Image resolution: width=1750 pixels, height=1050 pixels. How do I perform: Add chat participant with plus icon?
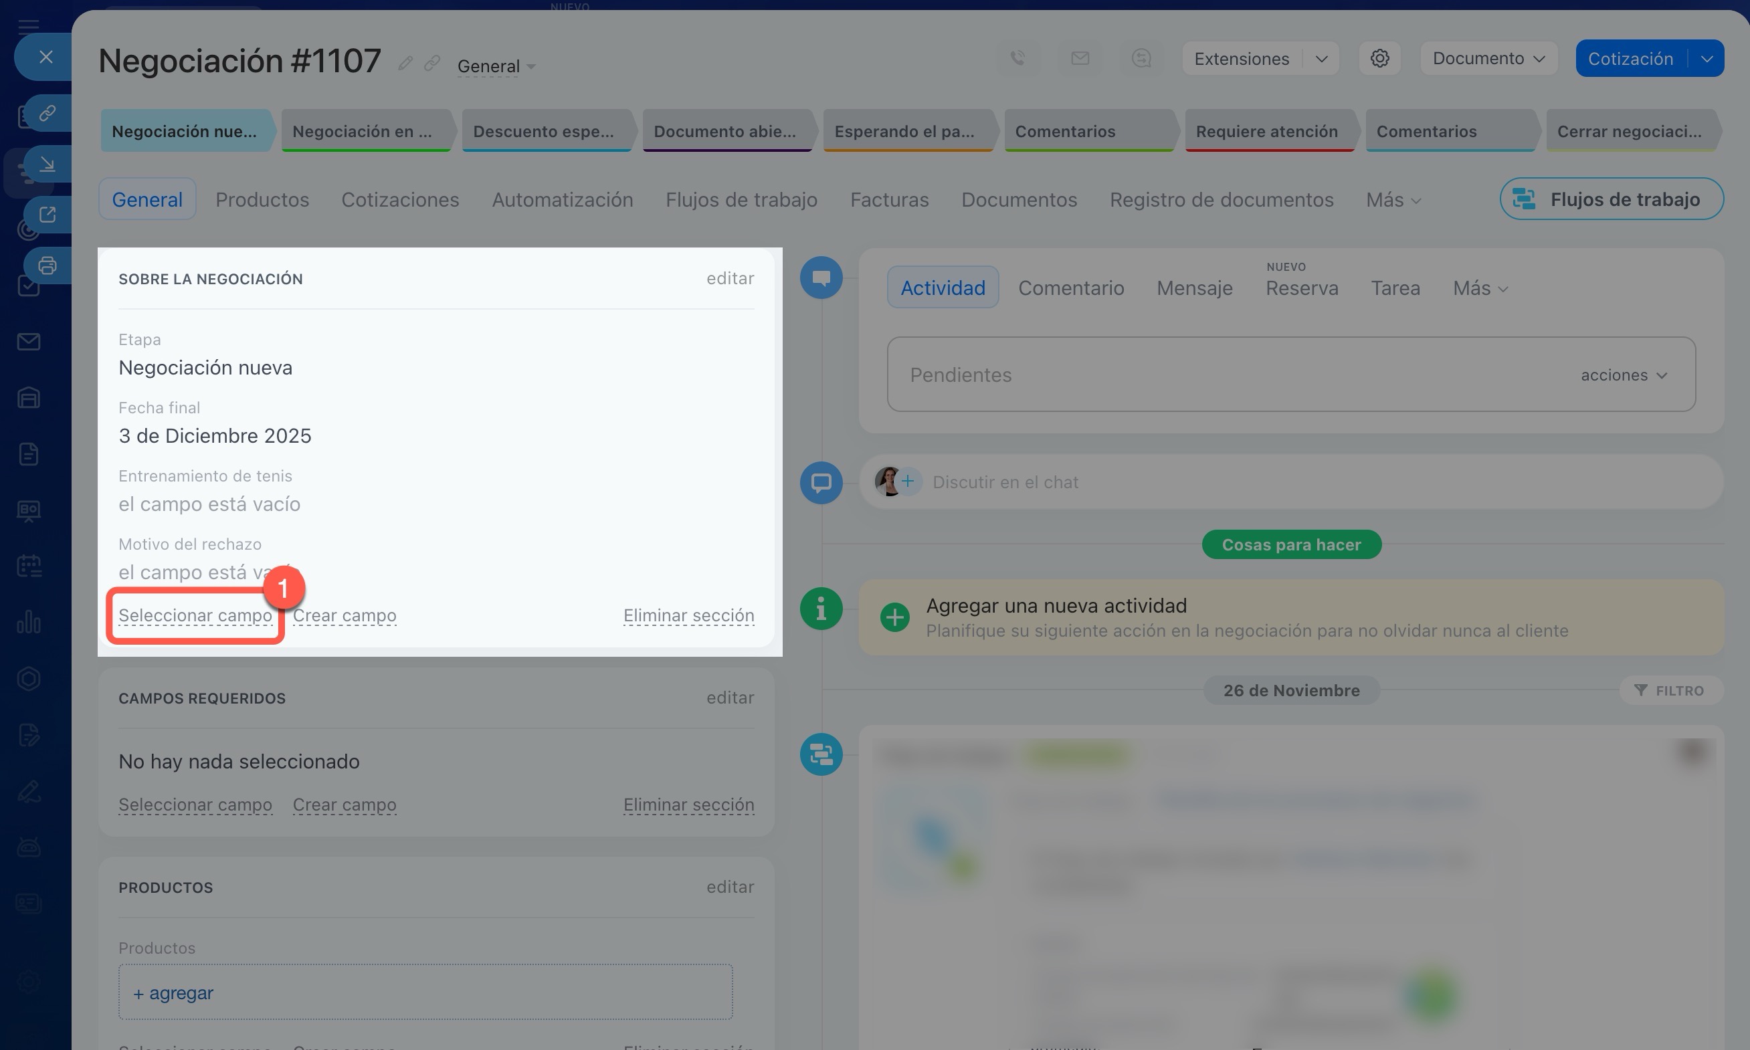coord(908,482)
